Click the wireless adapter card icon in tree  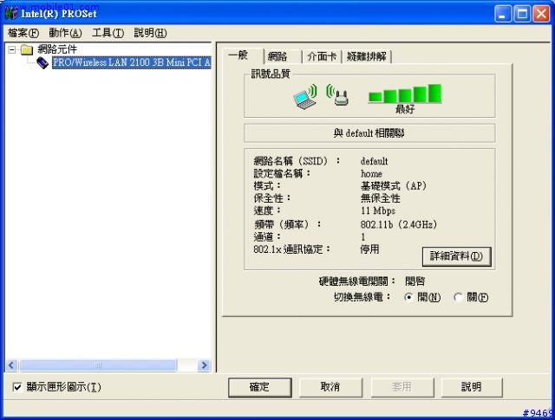pos(42,63)
